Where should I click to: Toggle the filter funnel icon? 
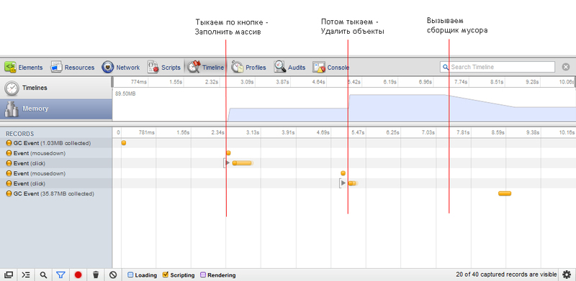[x=60, y=275]
